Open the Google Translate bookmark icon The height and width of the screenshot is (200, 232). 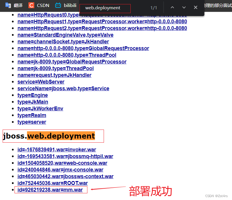(x=8, y=5)
